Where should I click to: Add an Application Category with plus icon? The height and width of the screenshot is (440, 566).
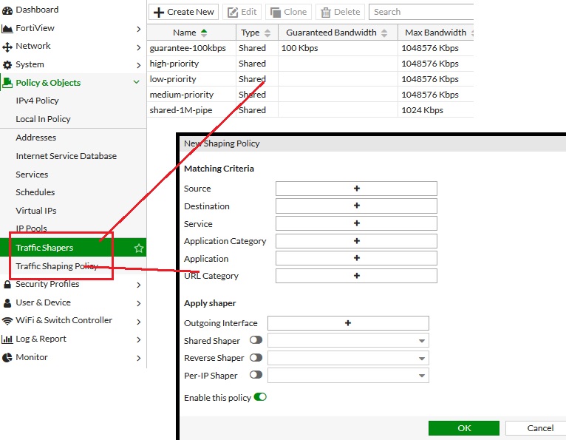(x=357, y=240)
